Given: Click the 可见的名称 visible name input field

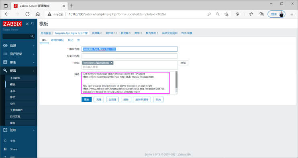Looking at the screenshot, I should [129, 56].
